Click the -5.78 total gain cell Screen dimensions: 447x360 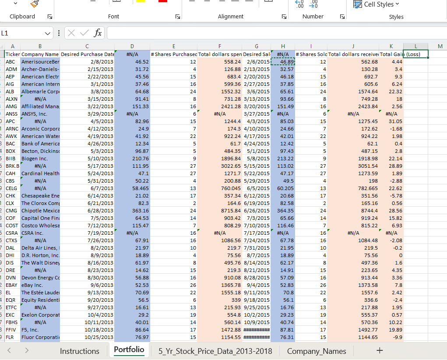tap(391, 196)
